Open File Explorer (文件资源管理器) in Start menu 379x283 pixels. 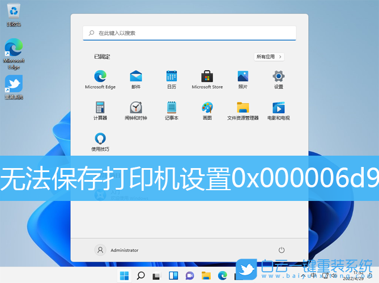pos(243,111)
